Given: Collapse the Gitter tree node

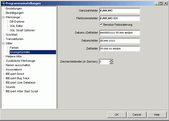Looking at the screenshot, I should pyautogui.click(x=3, y=43).
